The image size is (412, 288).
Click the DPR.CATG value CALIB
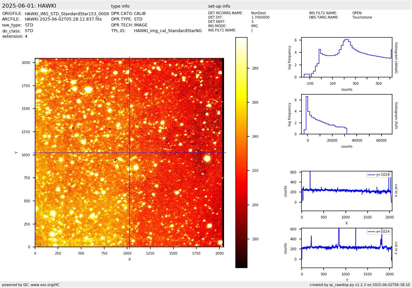(x=140, y=14)
